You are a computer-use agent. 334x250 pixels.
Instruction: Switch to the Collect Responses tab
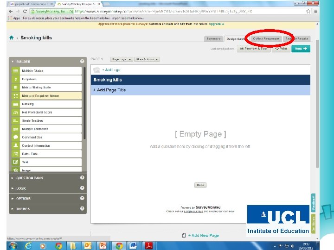tap(266, 39)
